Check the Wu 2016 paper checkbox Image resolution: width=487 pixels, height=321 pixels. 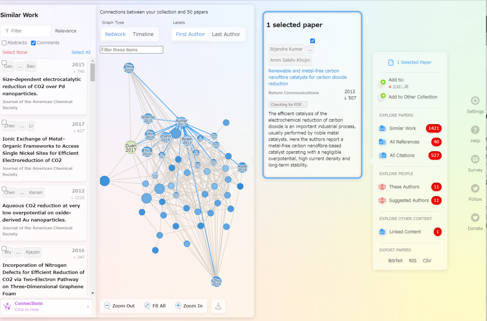point(4,248)
